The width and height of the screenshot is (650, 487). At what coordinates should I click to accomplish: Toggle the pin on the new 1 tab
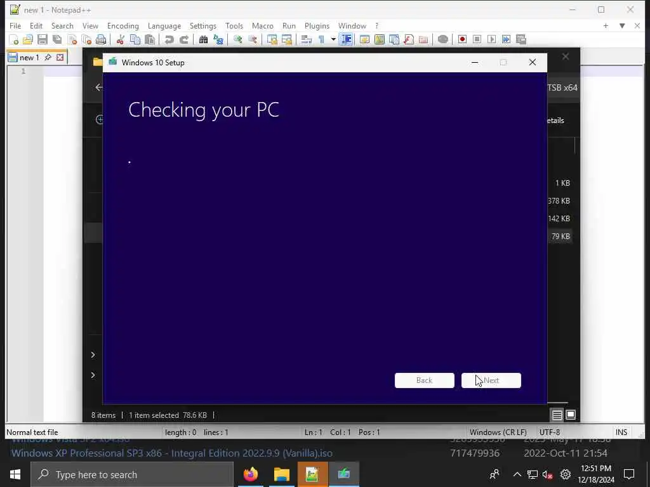[48, 58]
